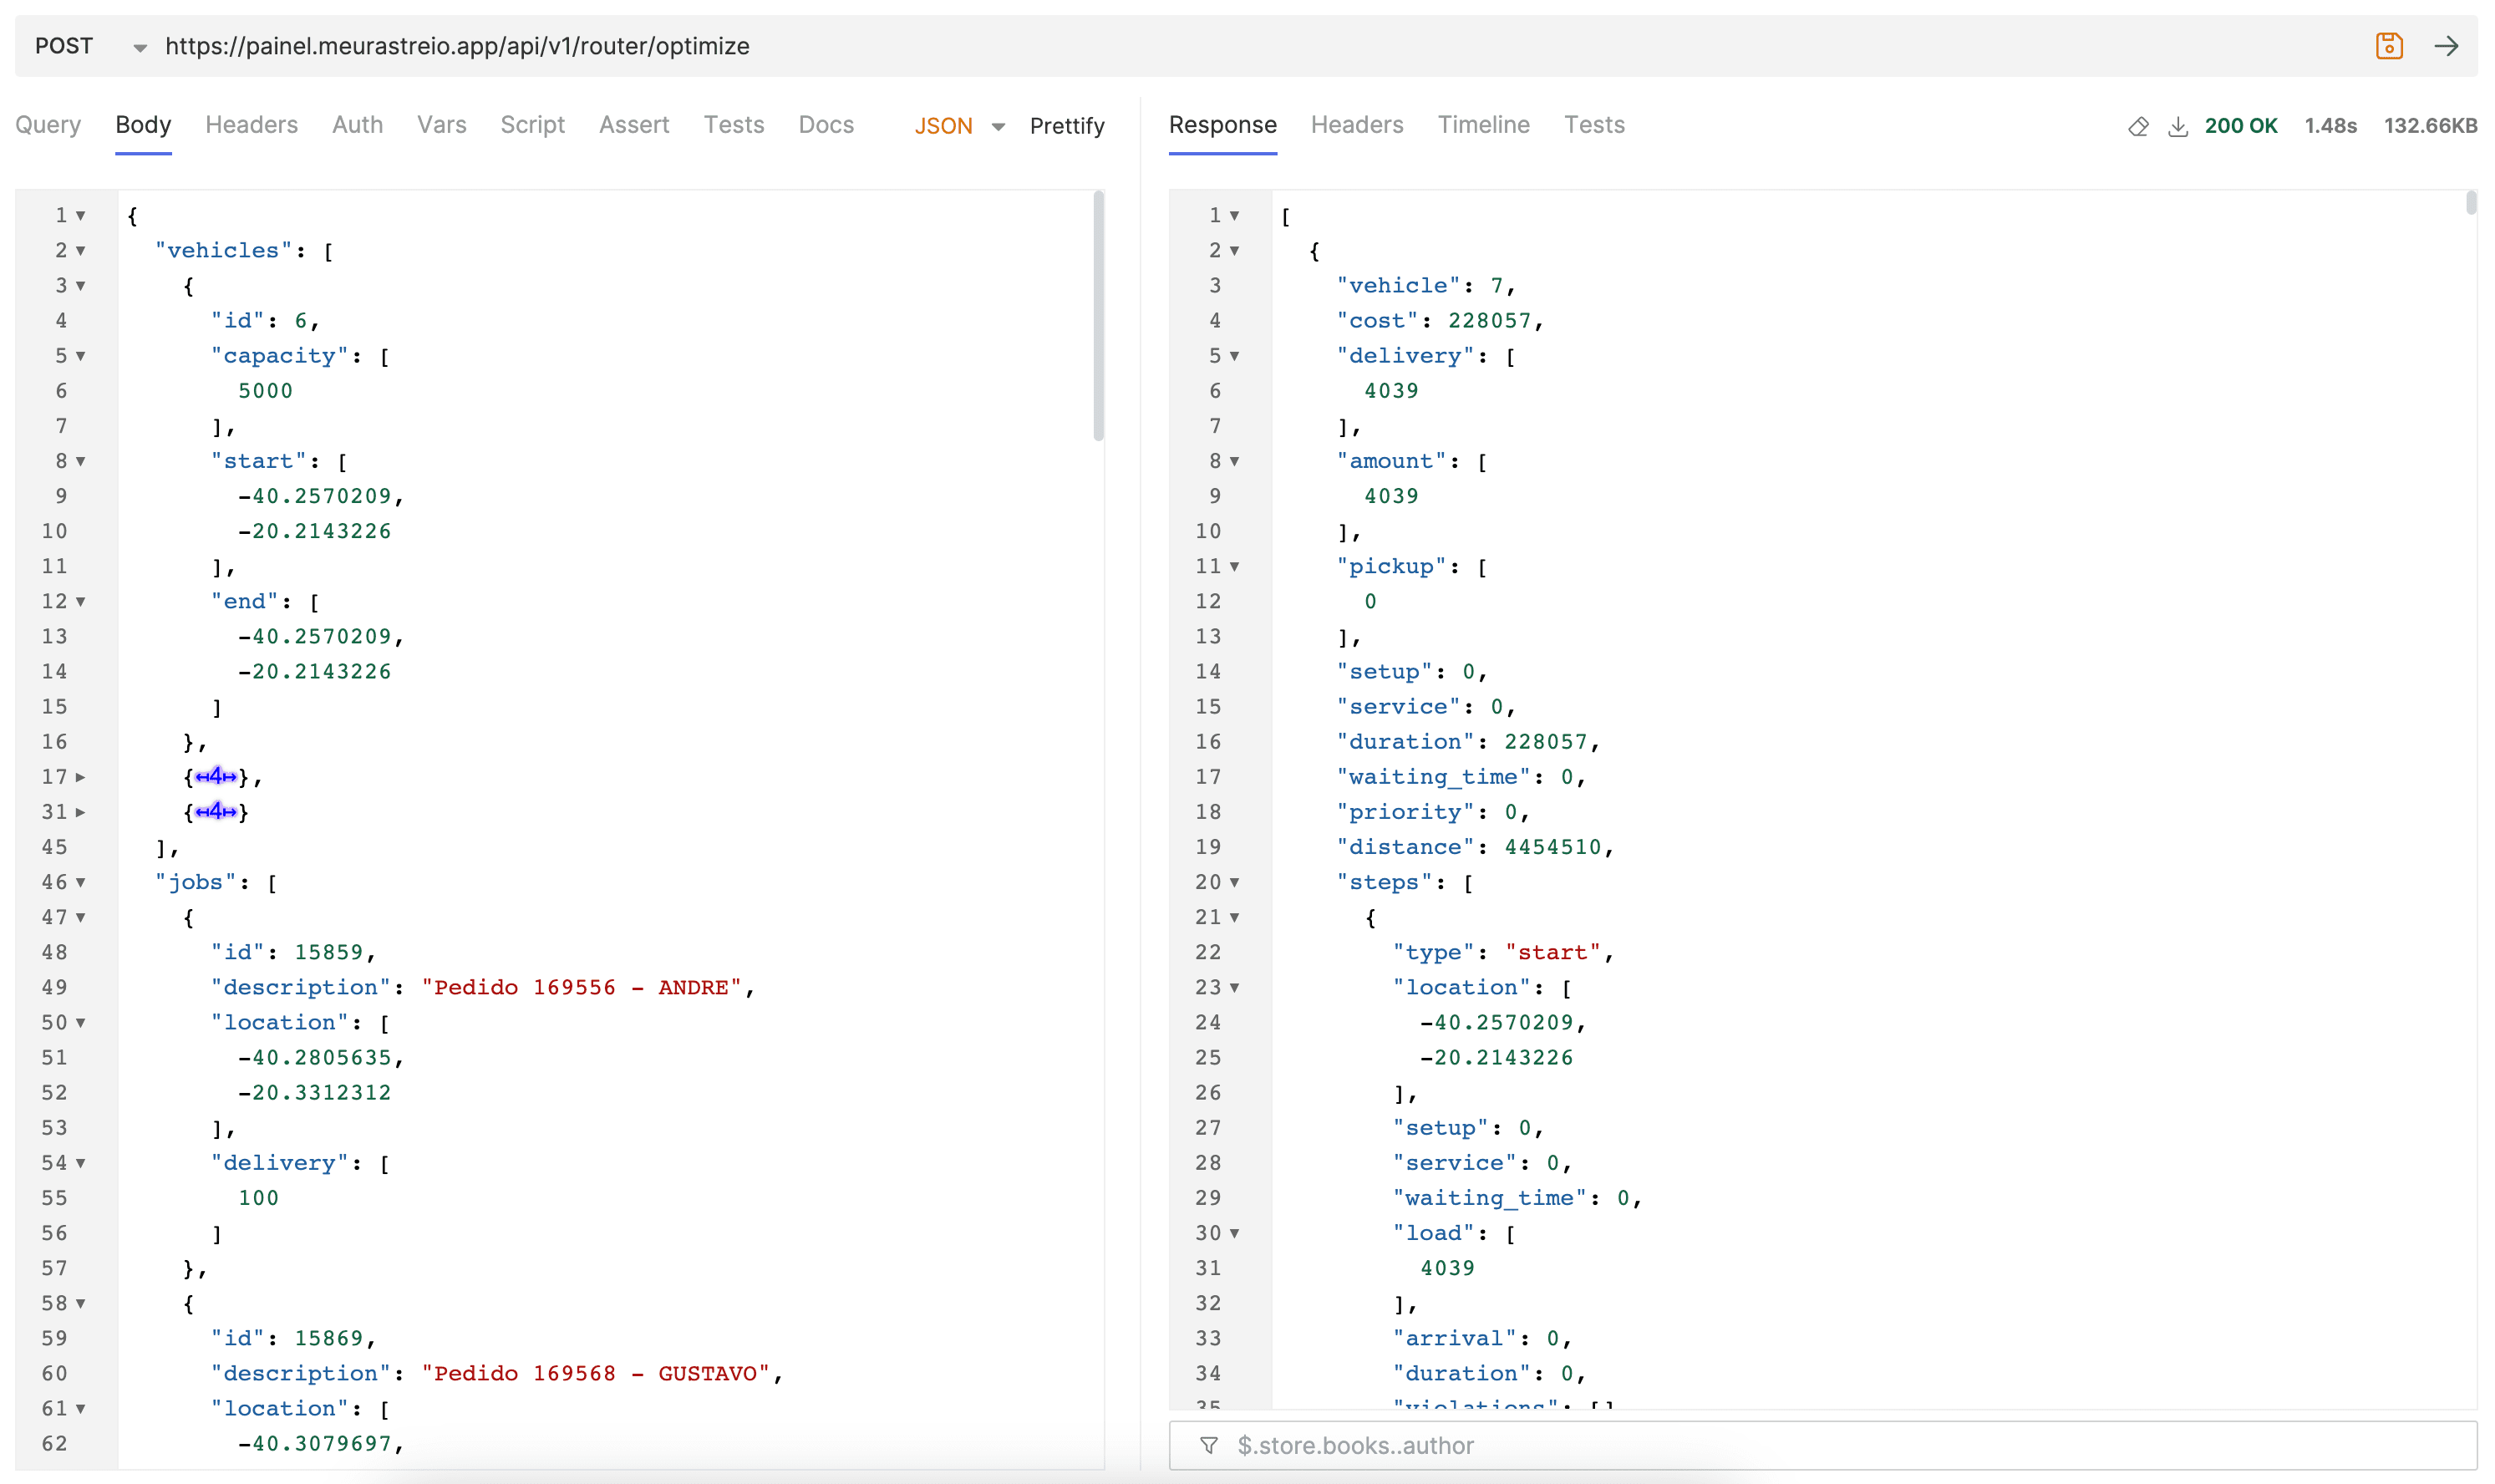Click the request URL field
This screenshot has height=1484, width=2495.
[x=1260, y=46]
